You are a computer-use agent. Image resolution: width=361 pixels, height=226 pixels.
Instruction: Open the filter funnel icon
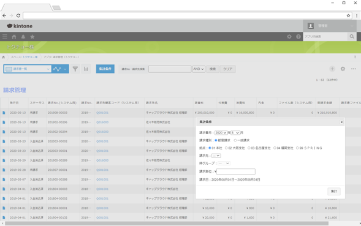pos(75,69)
